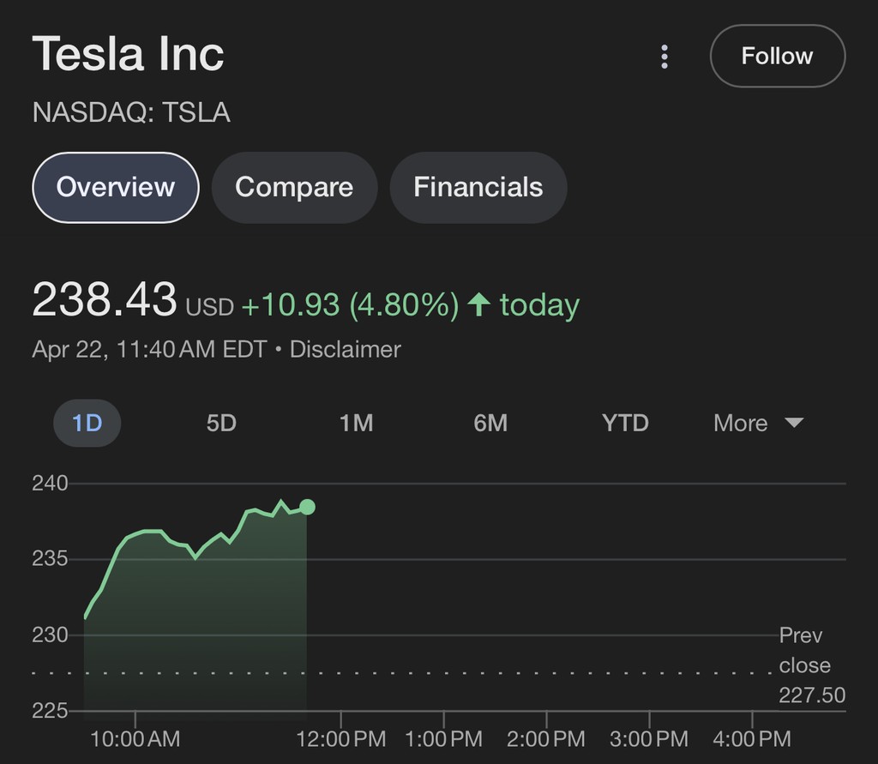This screenshot has height=764, width=878.
Task: Open the Disclaimer link
Action: tap(345, 350)
